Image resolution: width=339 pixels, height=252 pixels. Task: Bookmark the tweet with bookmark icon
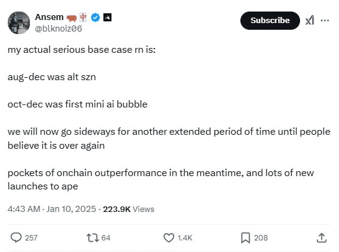[x=245, y=238]
